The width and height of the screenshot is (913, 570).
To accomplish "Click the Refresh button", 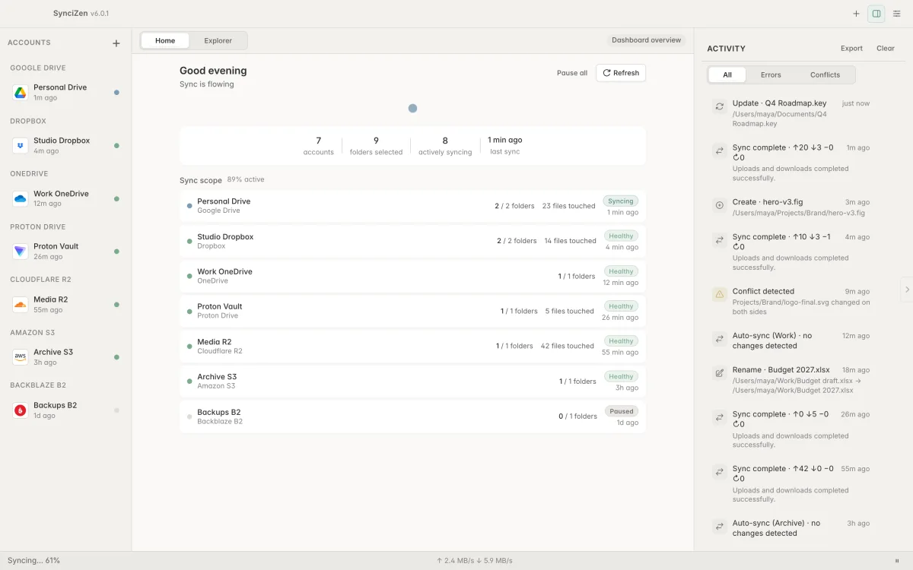I will (x=621, y=73).
